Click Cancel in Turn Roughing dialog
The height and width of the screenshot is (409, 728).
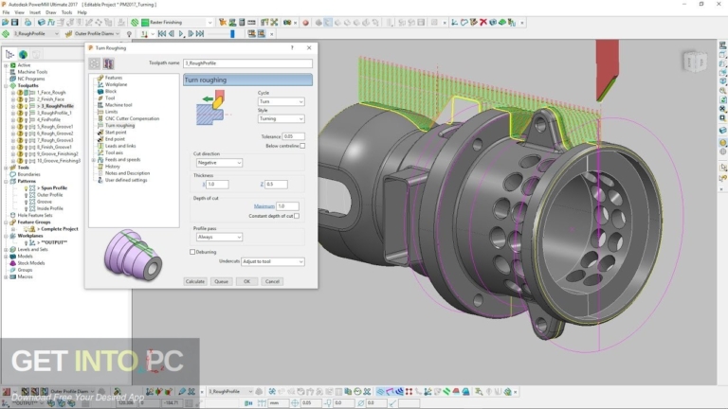(x=272, y=281)
